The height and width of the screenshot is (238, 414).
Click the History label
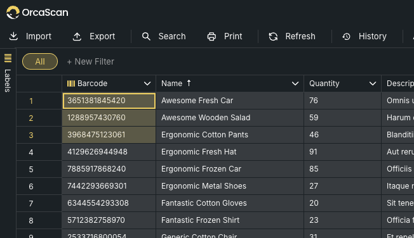point(372,36)
